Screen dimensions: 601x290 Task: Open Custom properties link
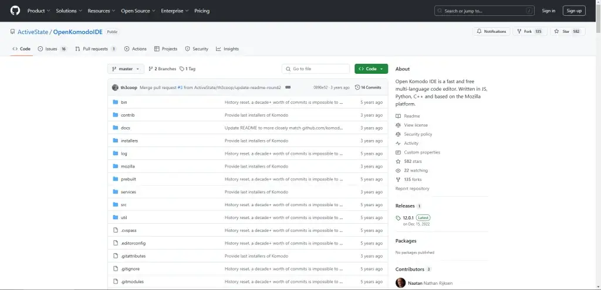tap(418, 152)
